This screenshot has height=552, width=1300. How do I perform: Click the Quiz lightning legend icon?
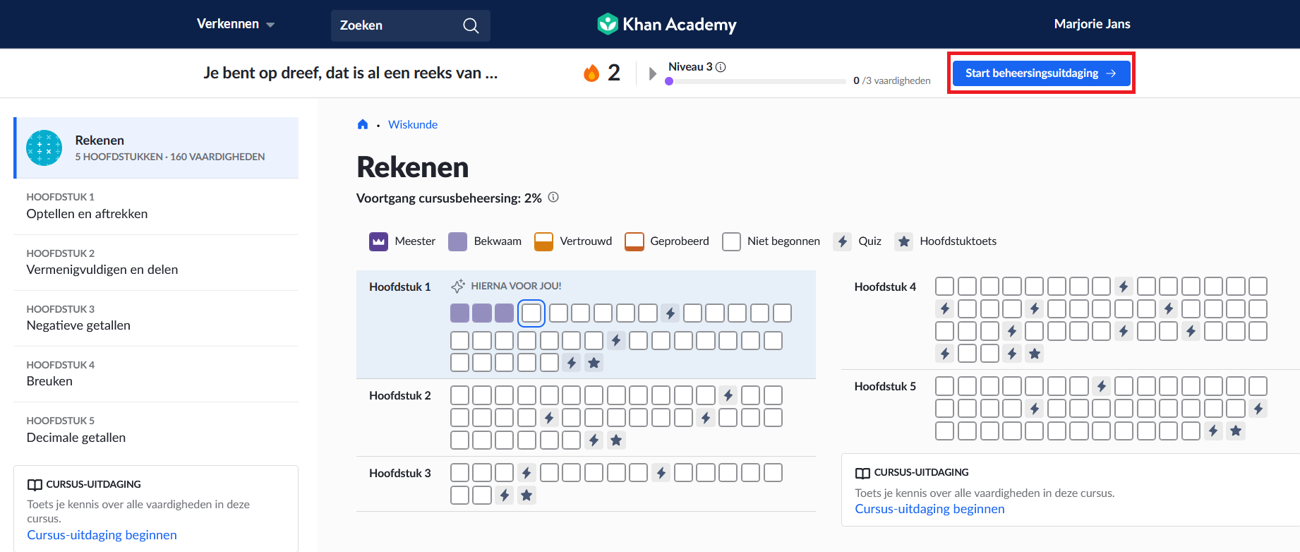click(x=842, y=241)
